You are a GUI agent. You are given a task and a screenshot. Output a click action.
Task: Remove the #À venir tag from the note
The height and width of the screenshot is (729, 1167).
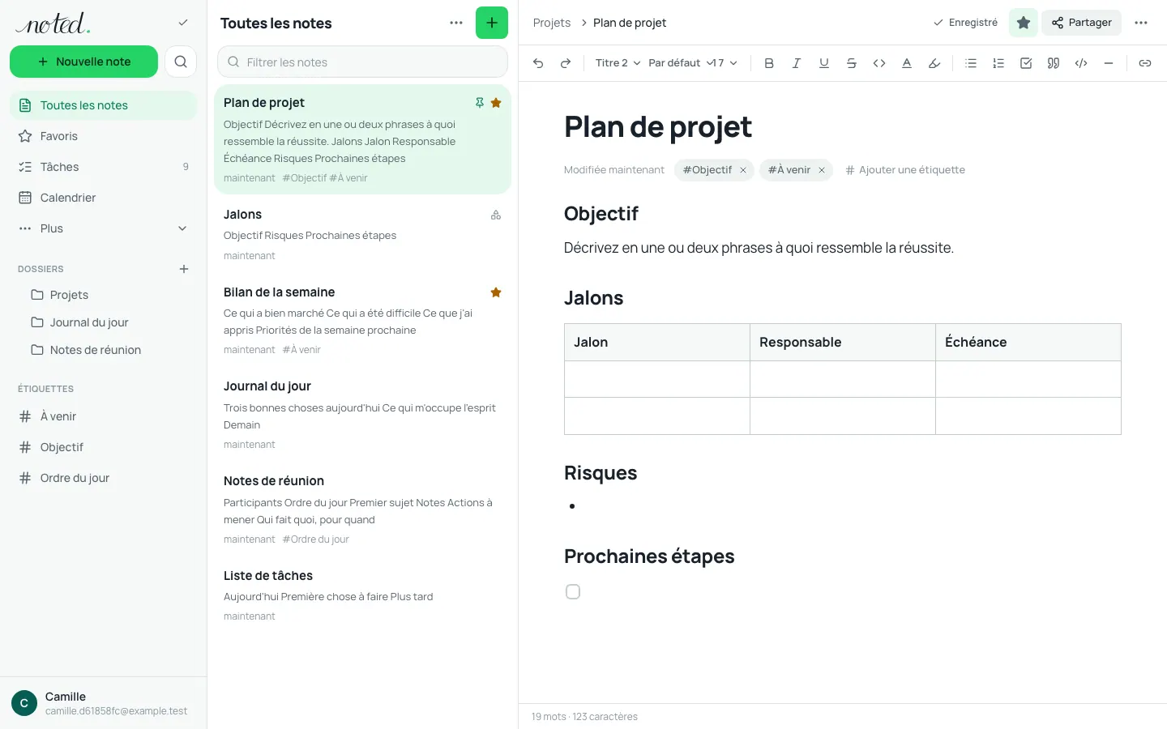822,170
